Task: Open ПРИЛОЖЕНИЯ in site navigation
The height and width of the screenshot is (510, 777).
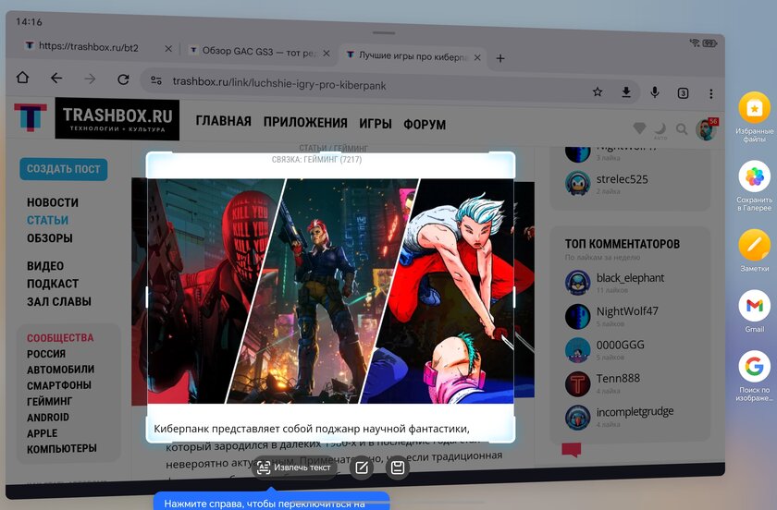Action: [305, 122]
